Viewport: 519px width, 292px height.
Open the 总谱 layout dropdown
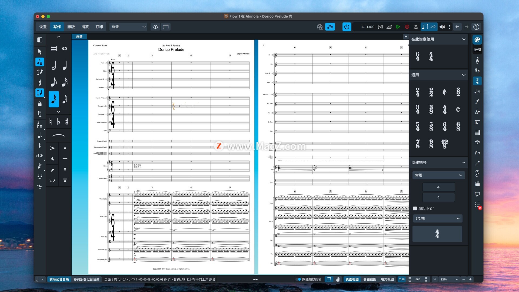tap(128, 27)
